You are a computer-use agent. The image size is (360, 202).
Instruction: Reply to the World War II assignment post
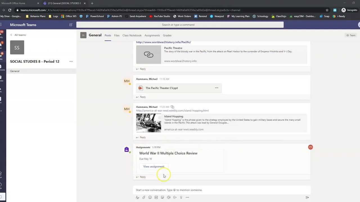(x=141, y=177)
